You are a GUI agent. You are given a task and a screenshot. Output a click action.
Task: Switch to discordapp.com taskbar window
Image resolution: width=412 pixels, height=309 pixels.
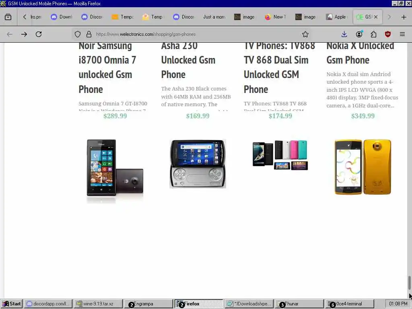(49, 304)
